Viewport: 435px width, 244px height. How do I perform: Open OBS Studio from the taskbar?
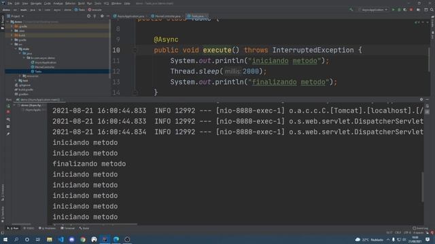tap(127, 239)
